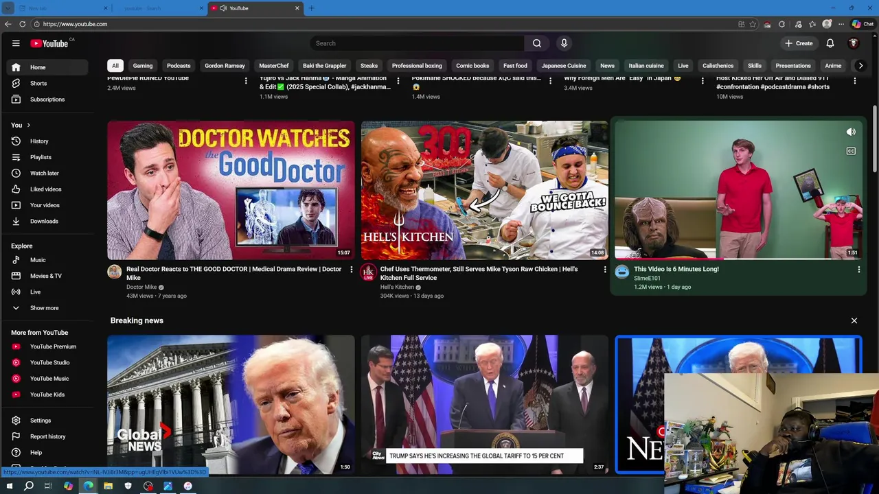The height and width of the screenshot is (494, 879).
Task: Mute the SlimeE101 preview video
Action: [851, 132]
